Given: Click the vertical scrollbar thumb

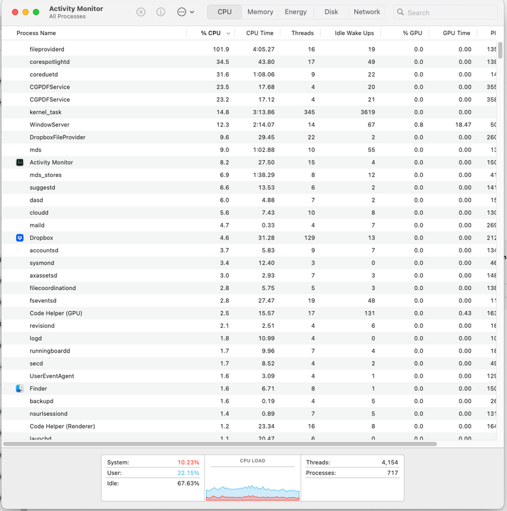Looking at the screenshot, I should pyautogui.click(x=500, y=50).
